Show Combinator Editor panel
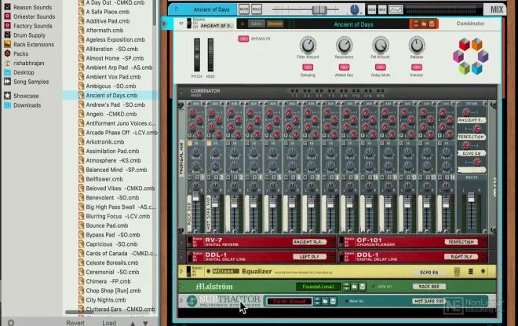 pyautogui.click(x=257, y=24)
